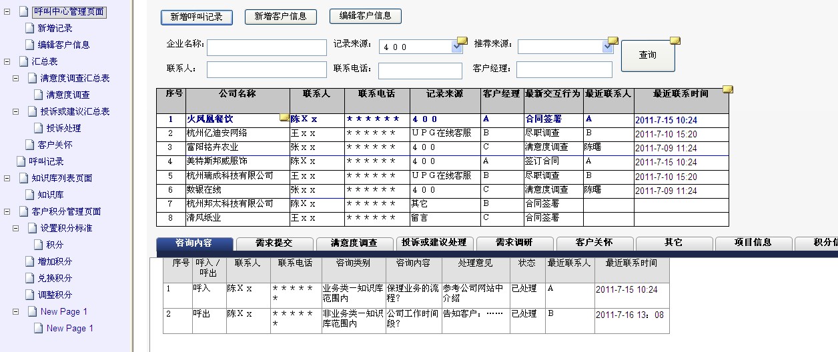Click the 查询 search button
The image size is (838, 352).
[x=648, y=55]
